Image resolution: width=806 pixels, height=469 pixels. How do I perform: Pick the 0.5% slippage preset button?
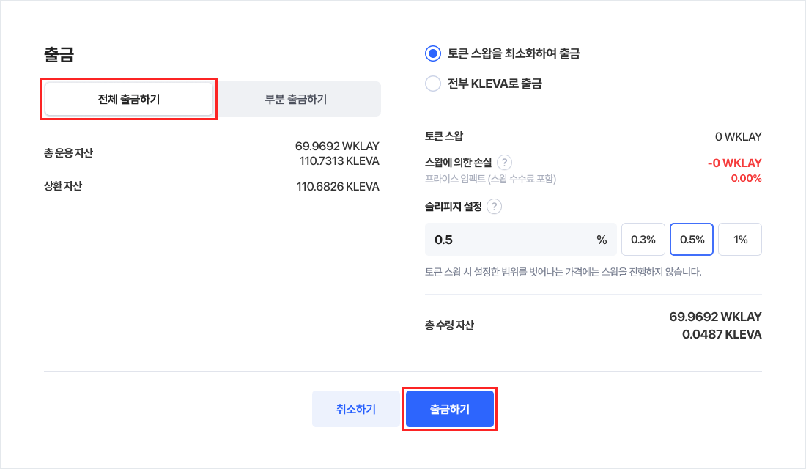(x=692, y=240)
